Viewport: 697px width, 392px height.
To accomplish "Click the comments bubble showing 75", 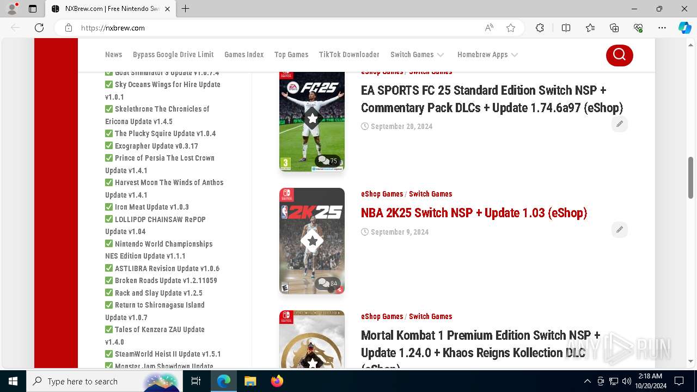I will point(328,161).
